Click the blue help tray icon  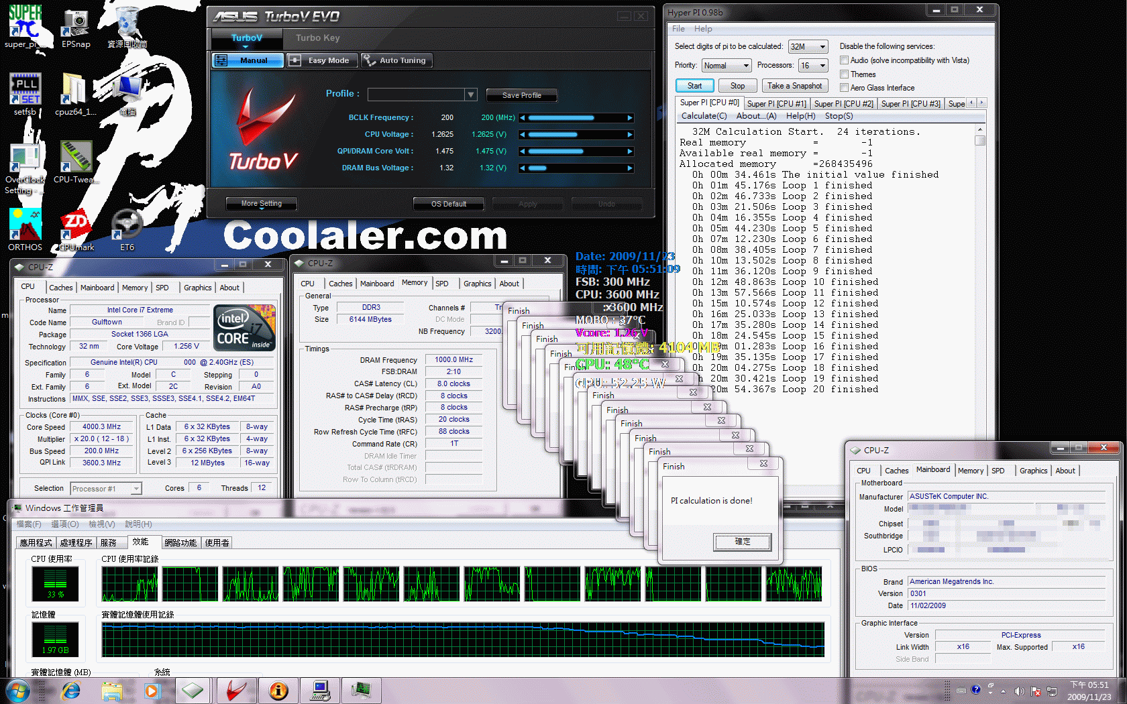pos(975,689)
